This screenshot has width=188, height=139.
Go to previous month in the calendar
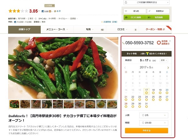125,68
